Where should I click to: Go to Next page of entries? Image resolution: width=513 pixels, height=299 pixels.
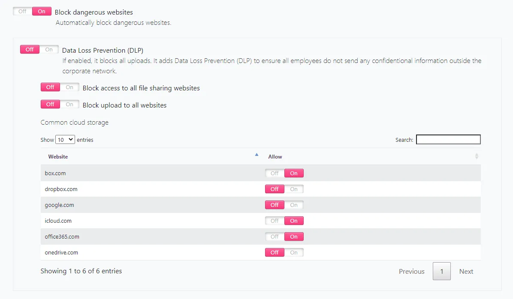coord(466,272)
